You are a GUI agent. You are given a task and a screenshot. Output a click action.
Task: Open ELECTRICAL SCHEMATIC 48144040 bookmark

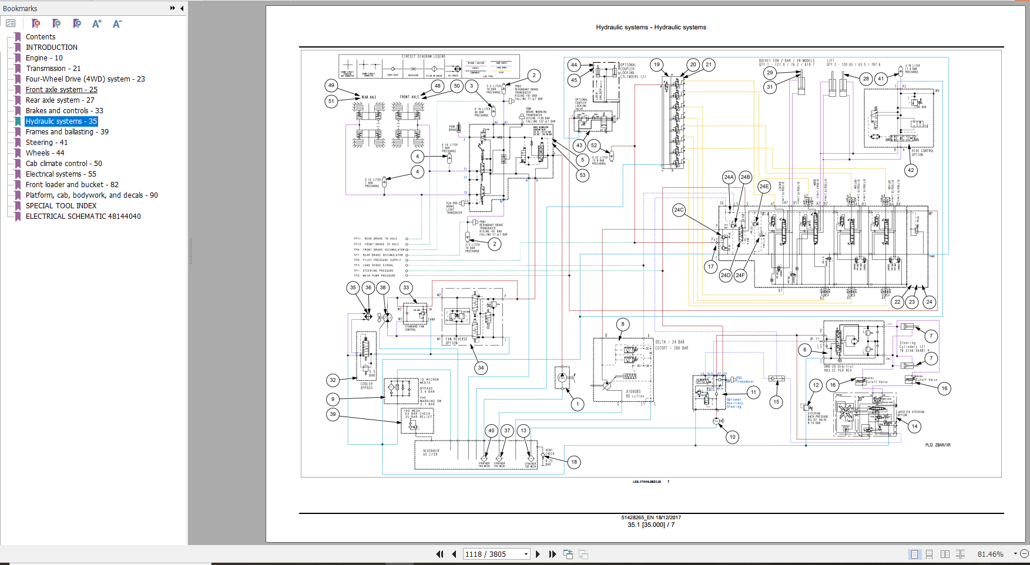coord(83,216)
